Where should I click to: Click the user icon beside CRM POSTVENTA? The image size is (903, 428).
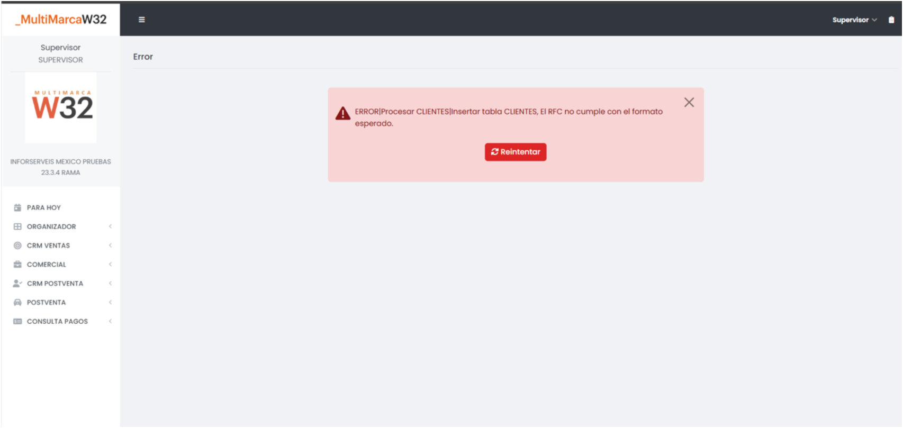(x=17, y=284)
